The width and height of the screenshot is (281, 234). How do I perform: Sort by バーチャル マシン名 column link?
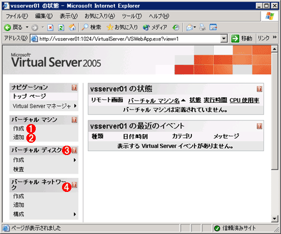(154, 101)
